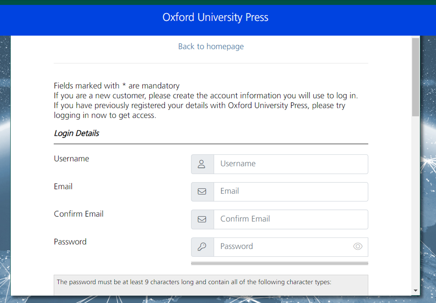Click the envelope icon beside Email field
The image size is (436, 303).
pyautogui.click(x=202, y=192)
